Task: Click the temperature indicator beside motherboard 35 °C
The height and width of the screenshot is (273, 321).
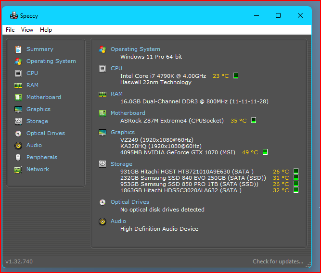Action: click(x=254, y=120)
